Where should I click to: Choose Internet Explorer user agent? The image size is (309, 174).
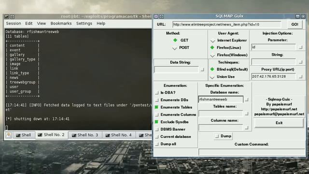[x=212, y=41]
